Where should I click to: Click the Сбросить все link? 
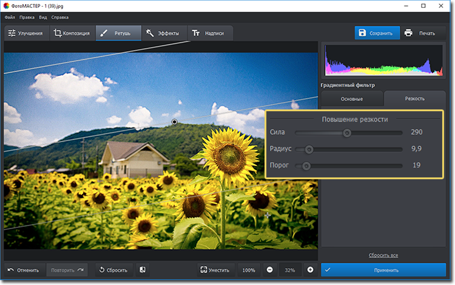pos(383,255)
